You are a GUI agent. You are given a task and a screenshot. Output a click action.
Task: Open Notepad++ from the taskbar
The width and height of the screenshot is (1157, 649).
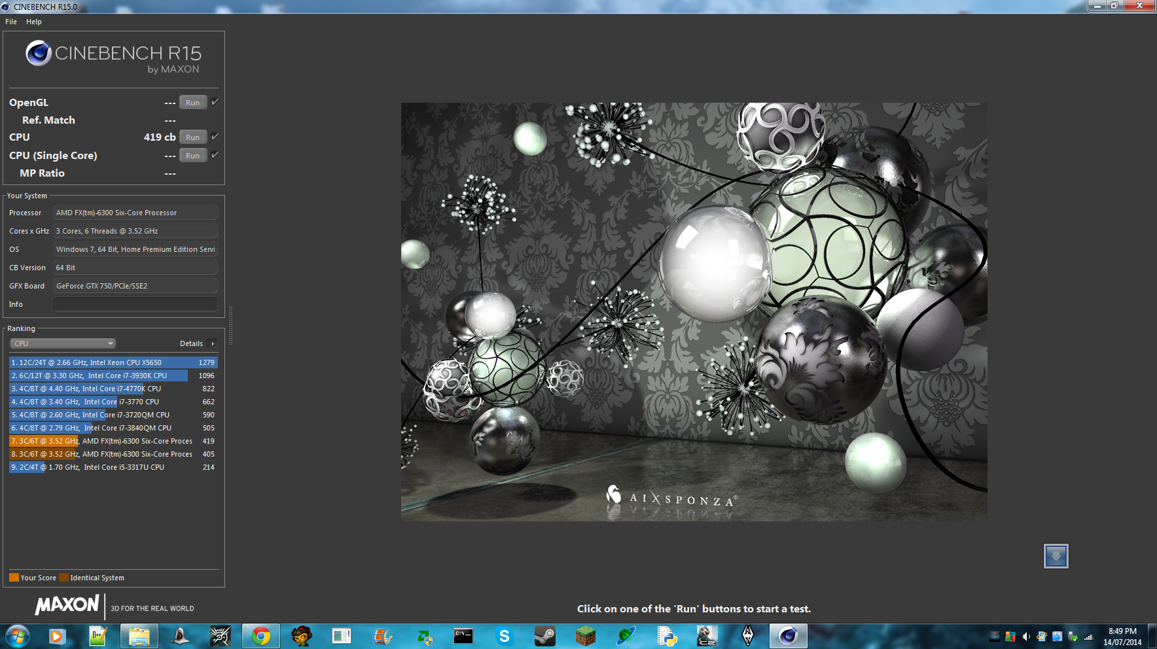tap(98, 636)
